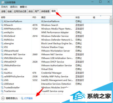Sort services by 状态 column header
Screen dimensions: 113x103
83,17
